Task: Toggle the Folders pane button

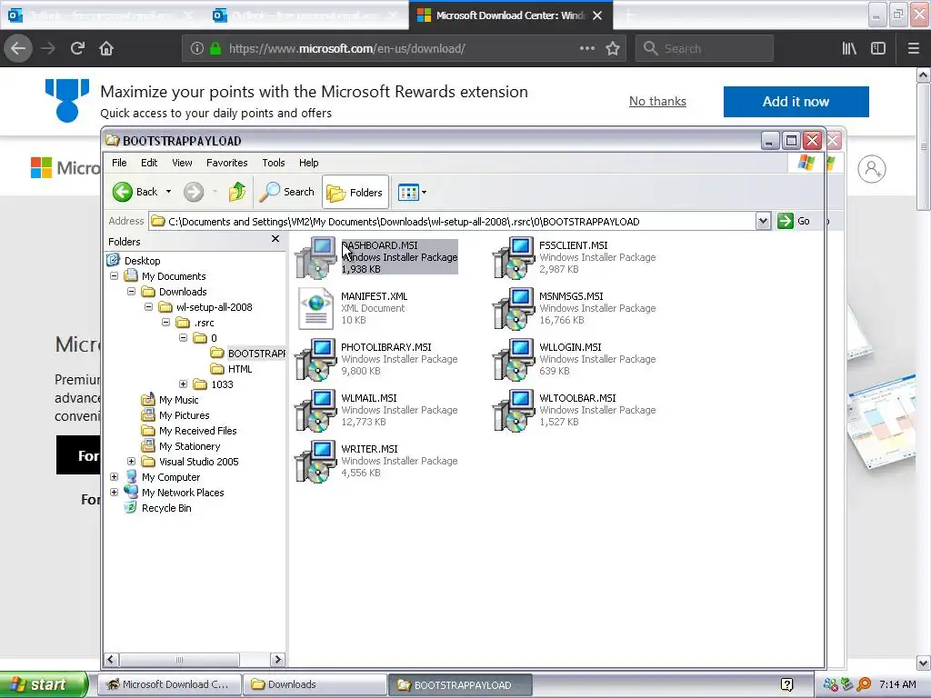Action: point(355,193)
